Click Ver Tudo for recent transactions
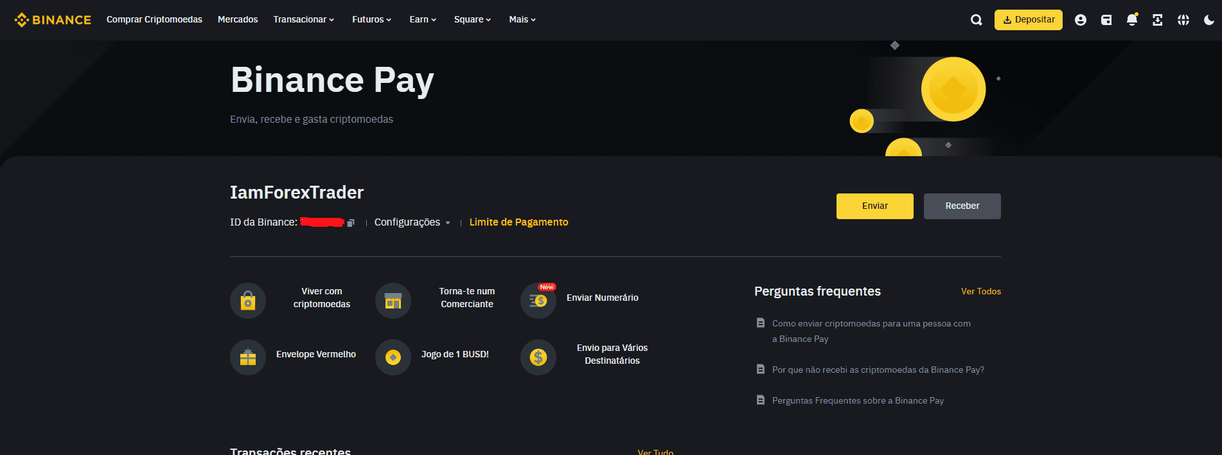 655,452
